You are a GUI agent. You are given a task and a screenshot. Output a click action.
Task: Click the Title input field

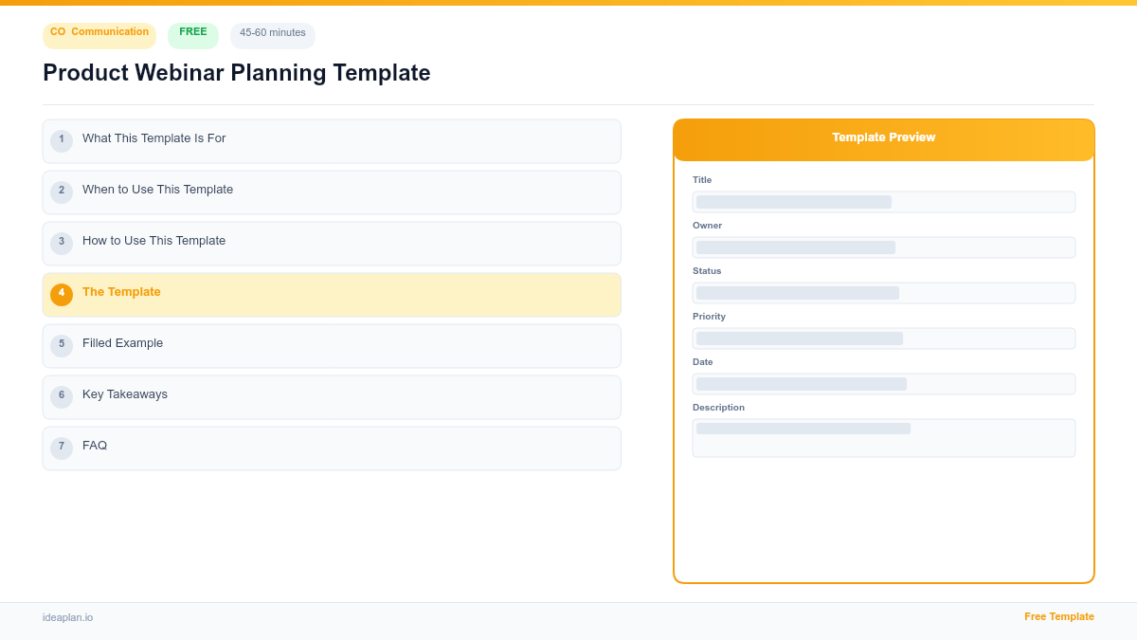pos(884,202)
